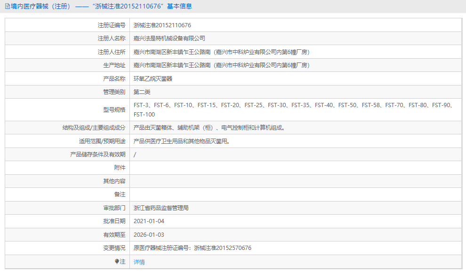Click the lightbulb icon next to 注

(x=117, y=261)
